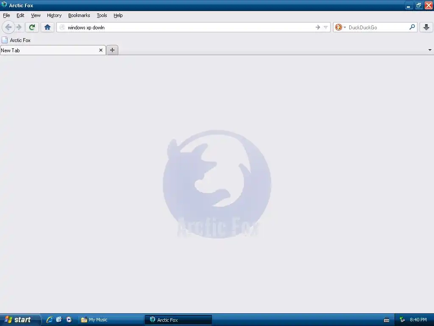This screenshot has height=326, width=434.
Task: Open the Tools menu
Action: (102, 15)
